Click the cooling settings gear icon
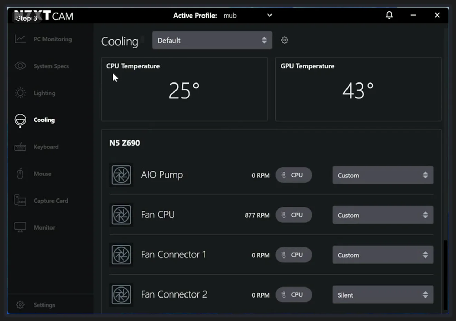 pyautogui.click(x=284, y=40)
